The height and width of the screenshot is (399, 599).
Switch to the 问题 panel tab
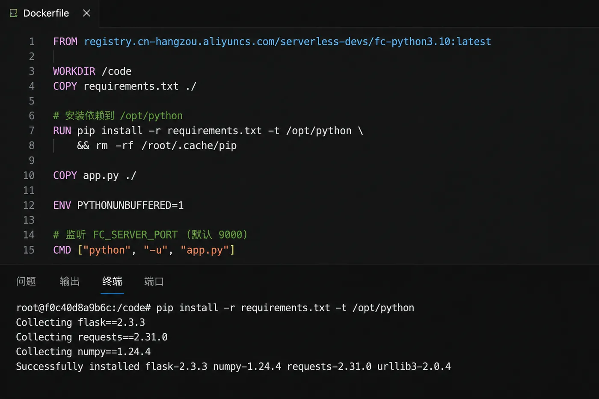pyautogui.click(x=26, y=281)
